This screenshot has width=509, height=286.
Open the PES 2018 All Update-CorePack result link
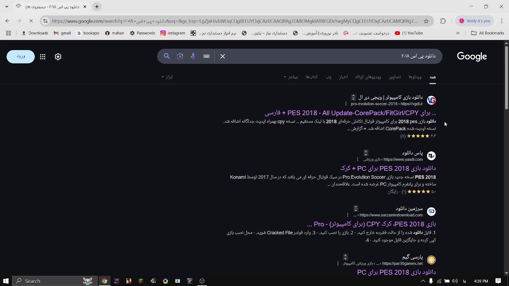click(x=350, y=113)
